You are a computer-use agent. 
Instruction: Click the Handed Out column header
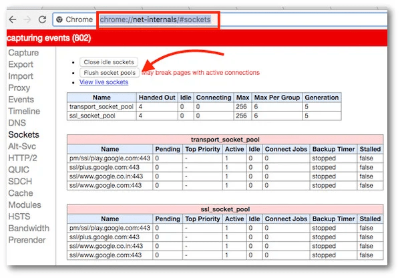(x=157, y=98)
